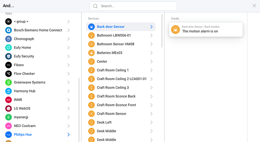
Task: Click the Eufy Security shield icon
Action: pyautogui.click(x=8, y=56)
